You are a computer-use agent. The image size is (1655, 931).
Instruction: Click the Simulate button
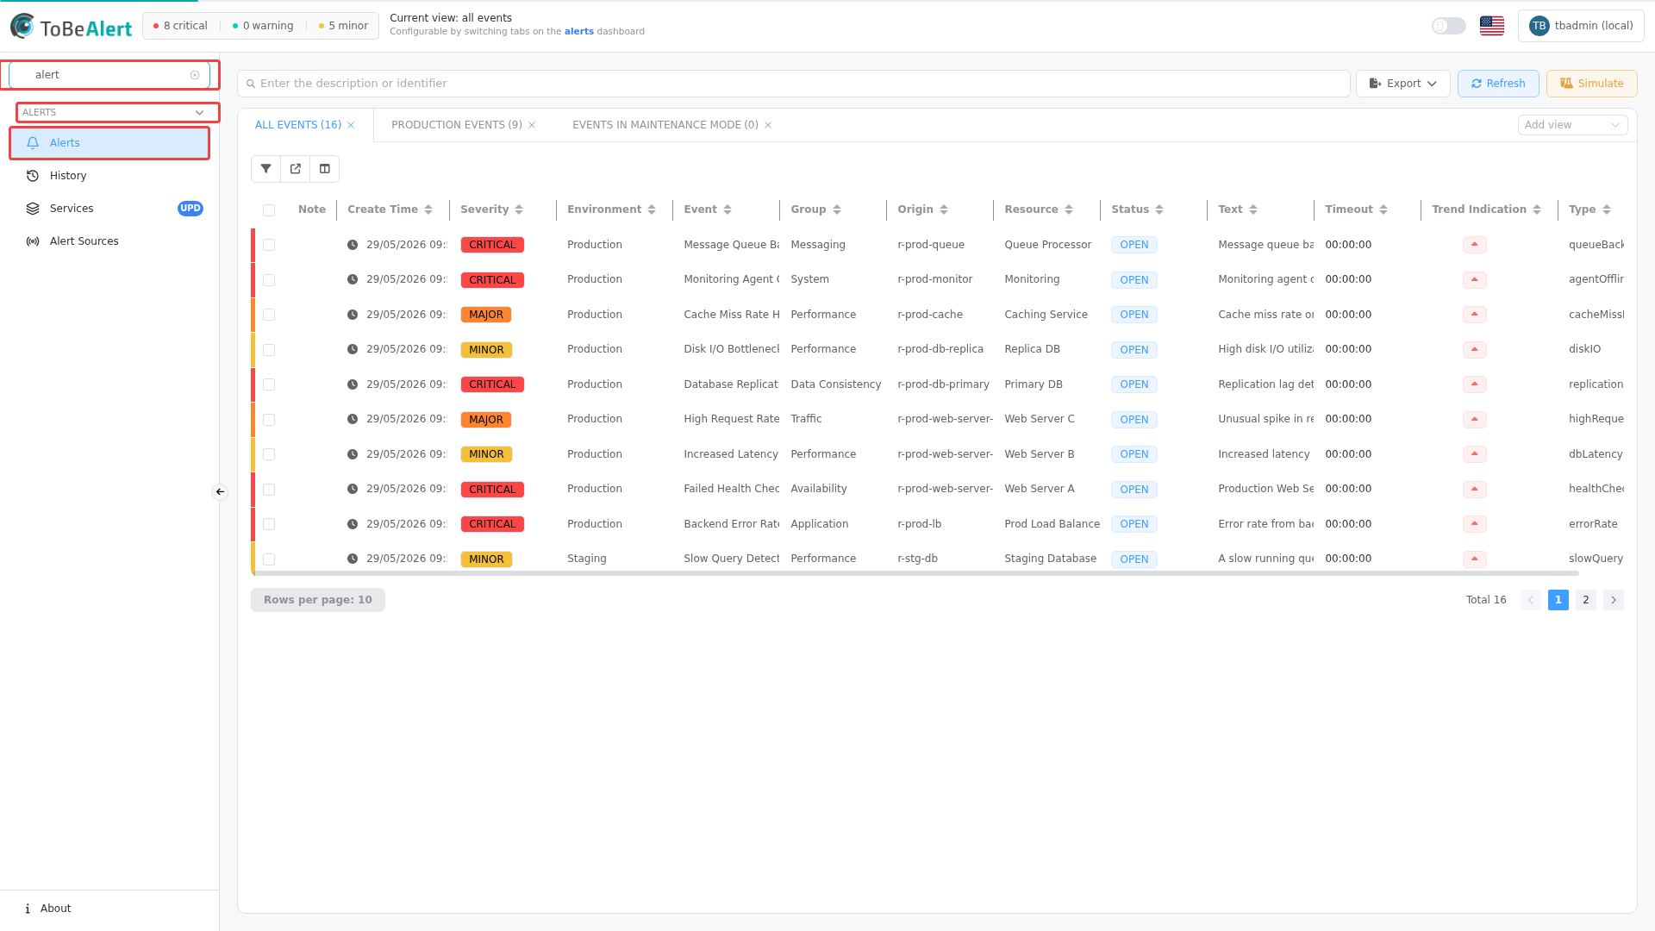pyautogui.click(x=1592, y=84)
